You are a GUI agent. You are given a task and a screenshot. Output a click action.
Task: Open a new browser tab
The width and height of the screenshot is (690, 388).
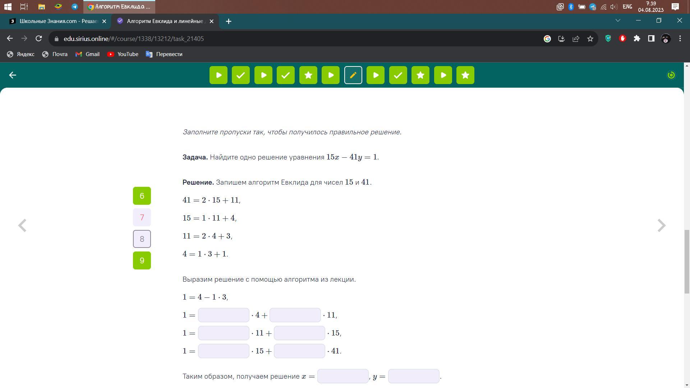[x=229, y=21]
